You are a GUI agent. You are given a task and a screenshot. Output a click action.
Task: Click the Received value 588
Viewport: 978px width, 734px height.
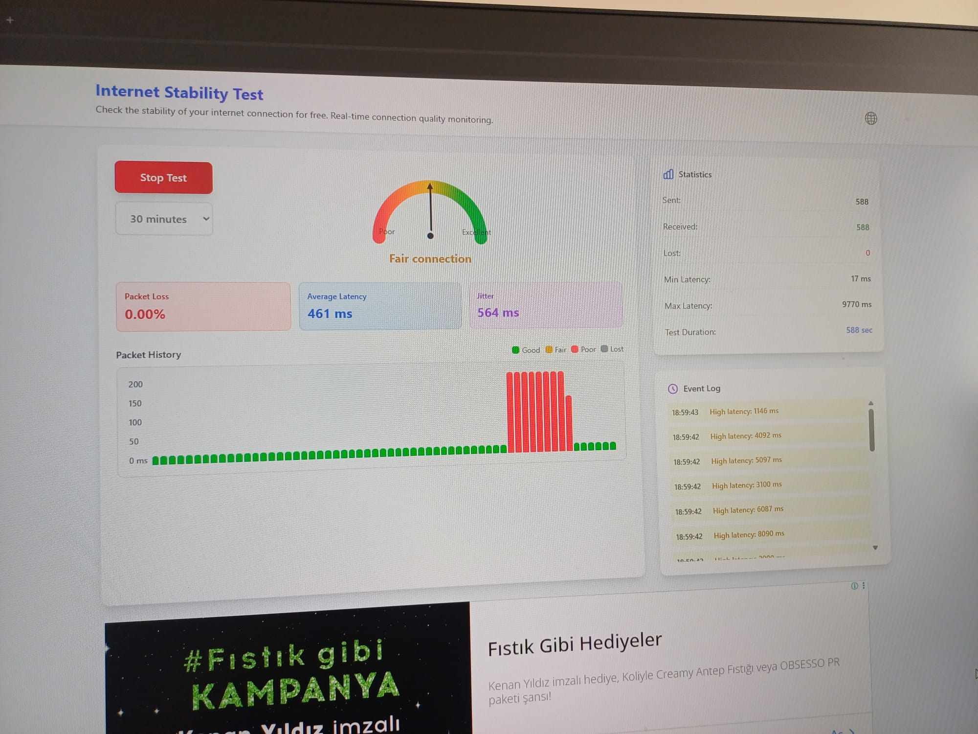point(863,227)
